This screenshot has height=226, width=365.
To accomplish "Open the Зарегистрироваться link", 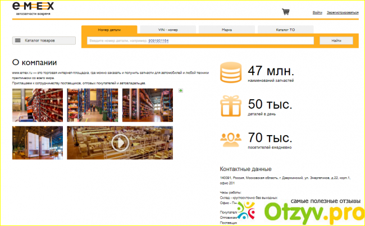I will [x=343, y=12].
